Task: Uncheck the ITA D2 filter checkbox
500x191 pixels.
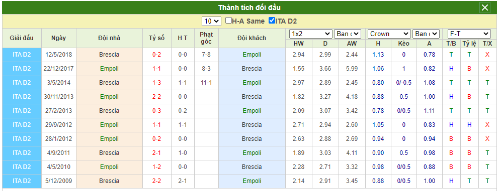Action: pyautogui.click(x=272, y=21)
